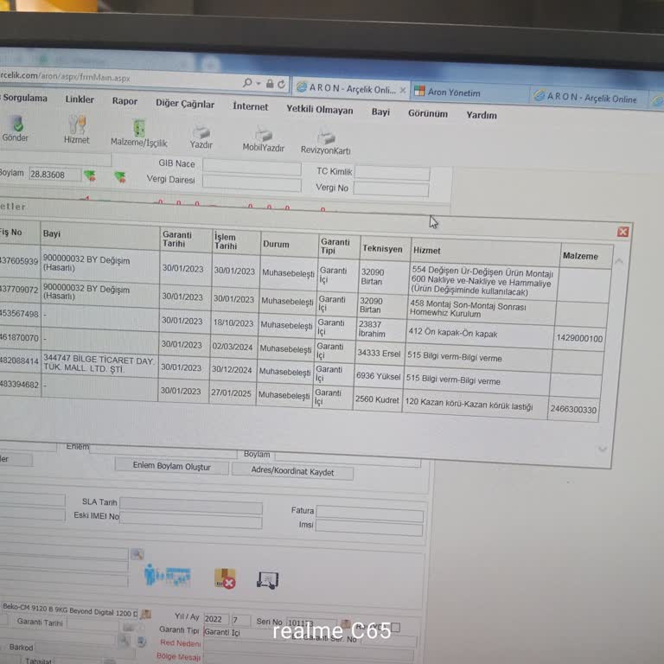Click the Enlem Boylam Oluştur button
This screenshot has height=664, width=664.
pos(171,466)
